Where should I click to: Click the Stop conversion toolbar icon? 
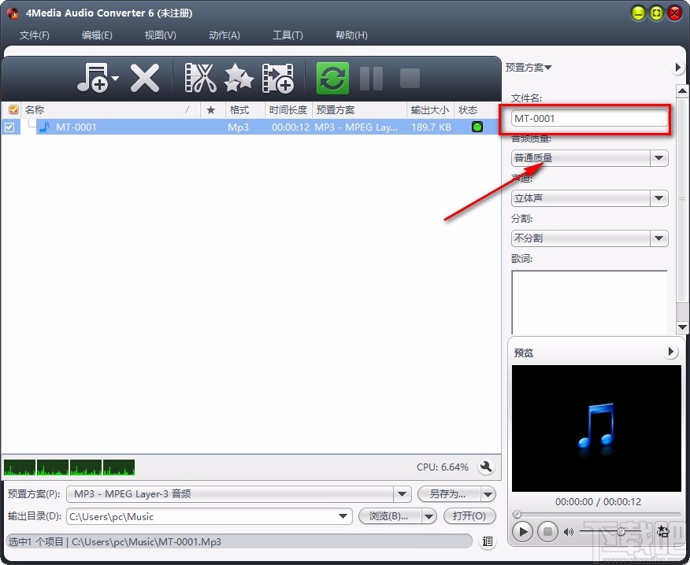pyautogui.click(x=410, y=78)
